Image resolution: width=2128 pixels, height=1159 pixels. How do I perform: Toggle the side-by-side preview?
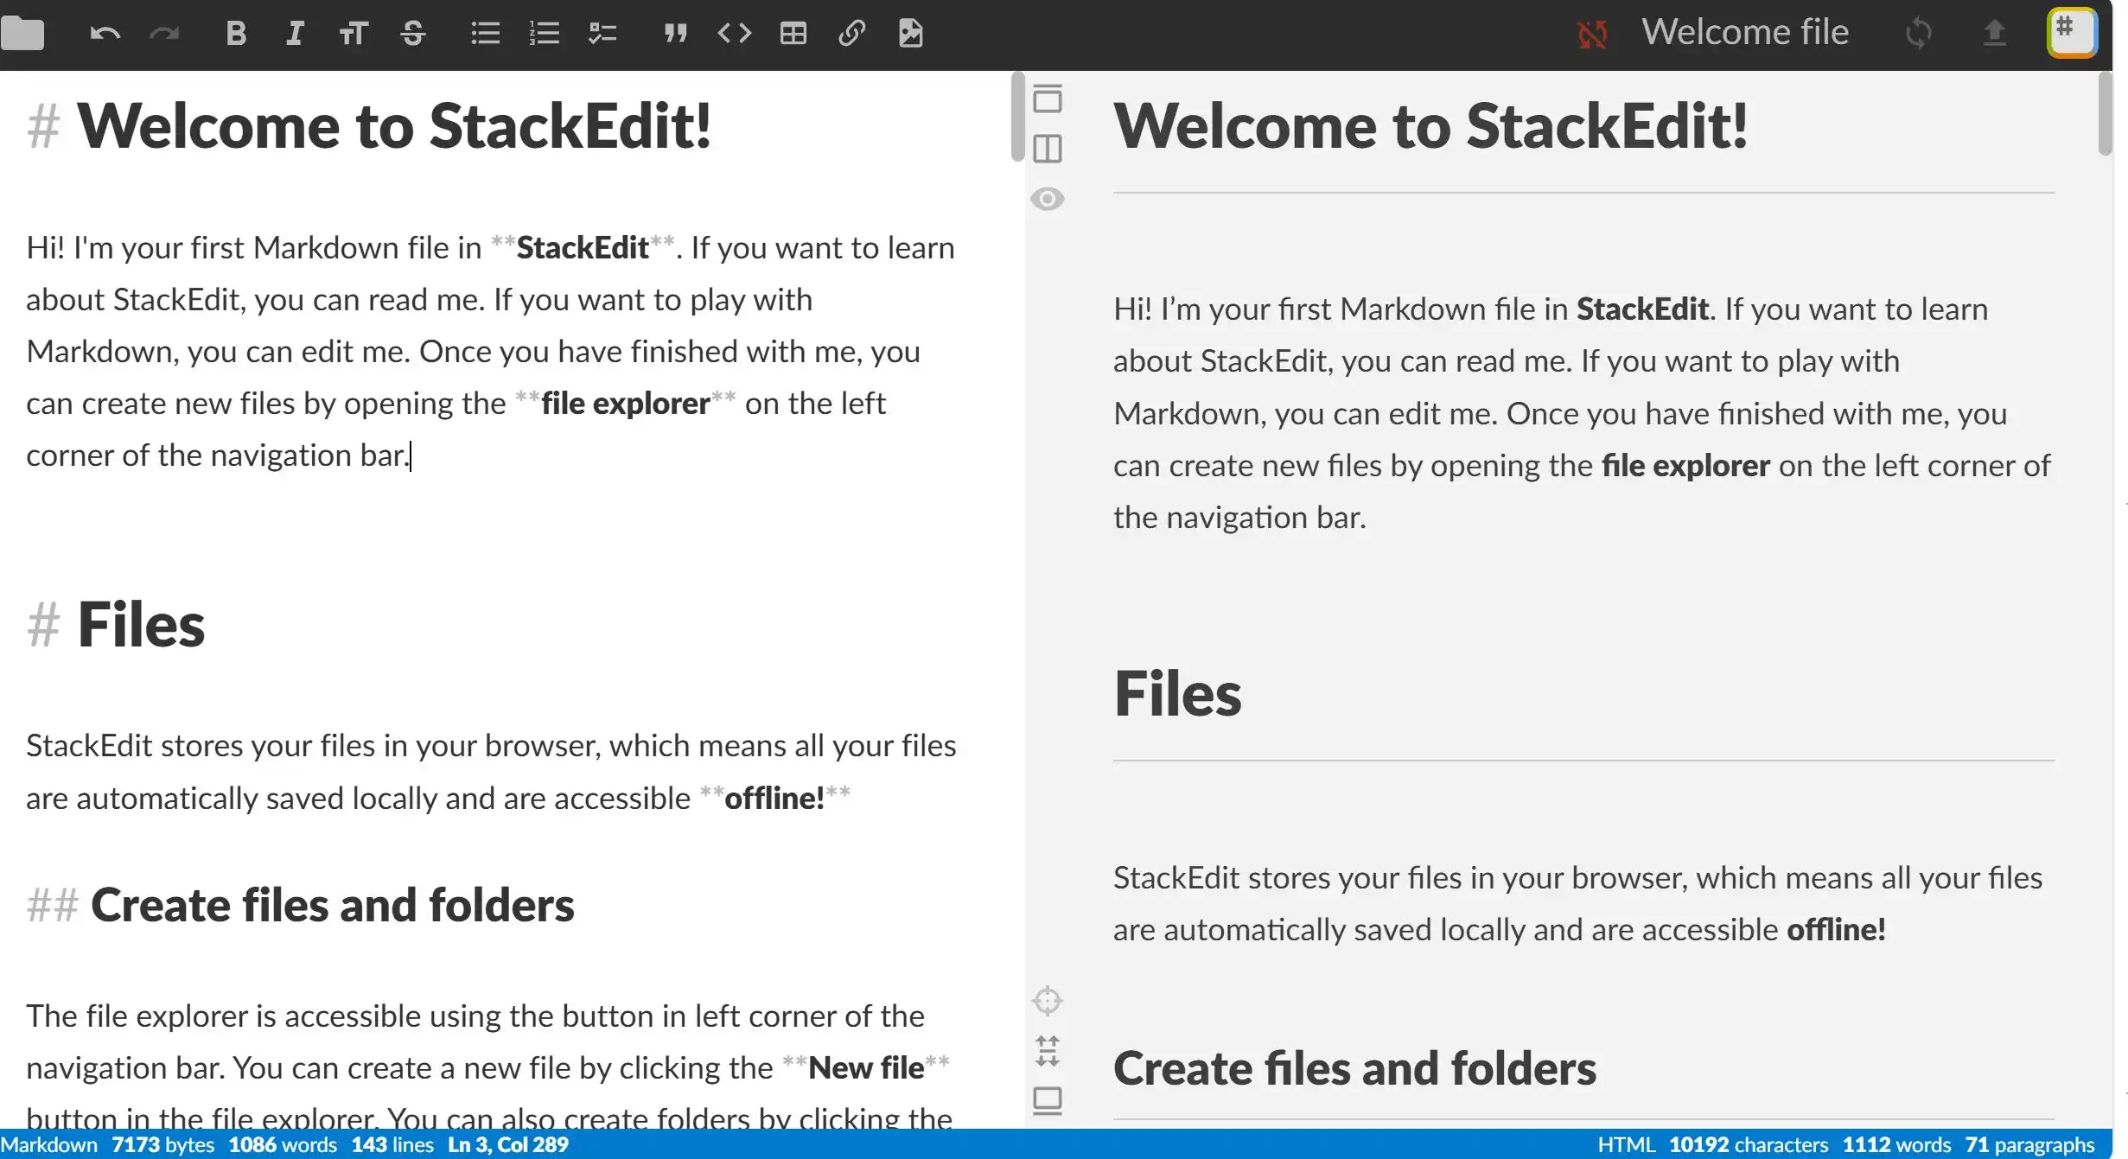[x=1047, y=149]
